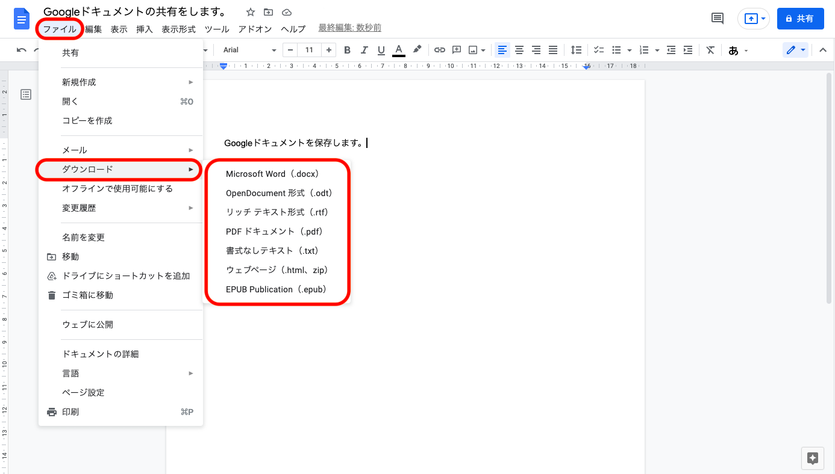Download as PDF ドキュメント (.pdf)
835x474 pixels.
pos(277,232)
